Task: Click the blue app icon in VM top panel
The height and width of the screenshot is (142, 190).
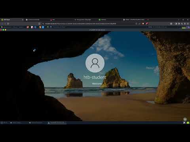Action: (x=43, y=27)
